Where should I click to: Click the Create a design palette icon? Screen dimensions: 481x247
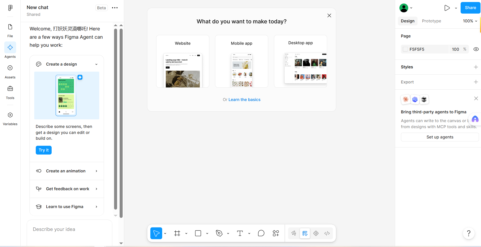coord(39,64)
